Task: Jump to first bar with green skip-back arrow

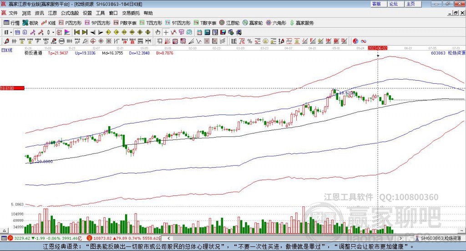Action: coord(76,32)
